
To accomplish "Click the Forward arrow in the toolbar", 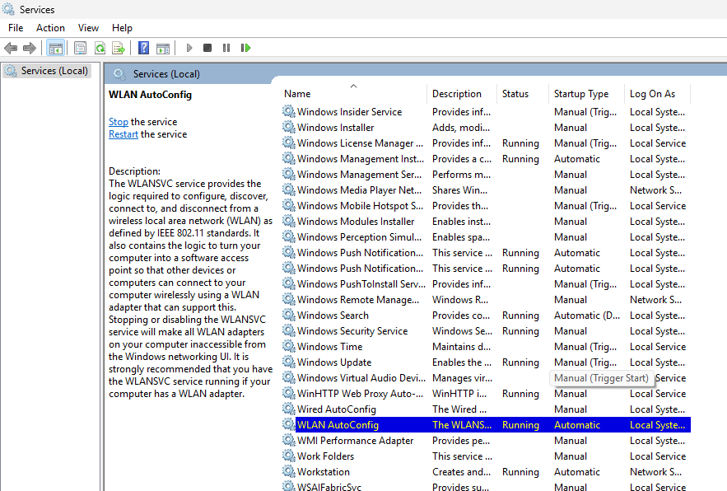I will click(x=30, y=49).
